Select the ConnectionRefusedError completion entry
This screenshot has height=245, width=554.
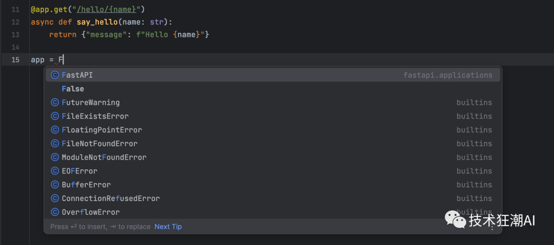tap(111, 198)
